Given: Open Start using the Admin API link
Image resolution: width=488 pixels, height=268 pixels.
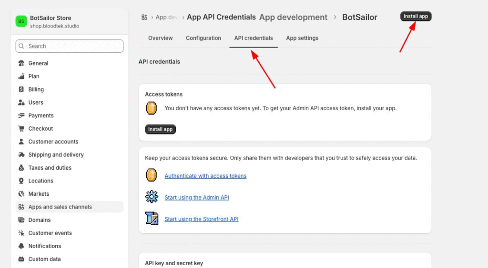Looking at the screenshot, I should click(197, 198).
